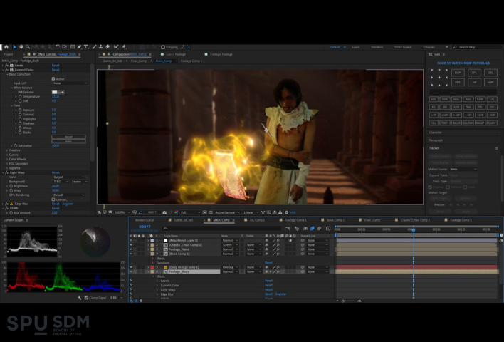Open viewer resolution Full dropdown
Image resolution: width=504 pixels, height=342 pixels.
[190, 212]
